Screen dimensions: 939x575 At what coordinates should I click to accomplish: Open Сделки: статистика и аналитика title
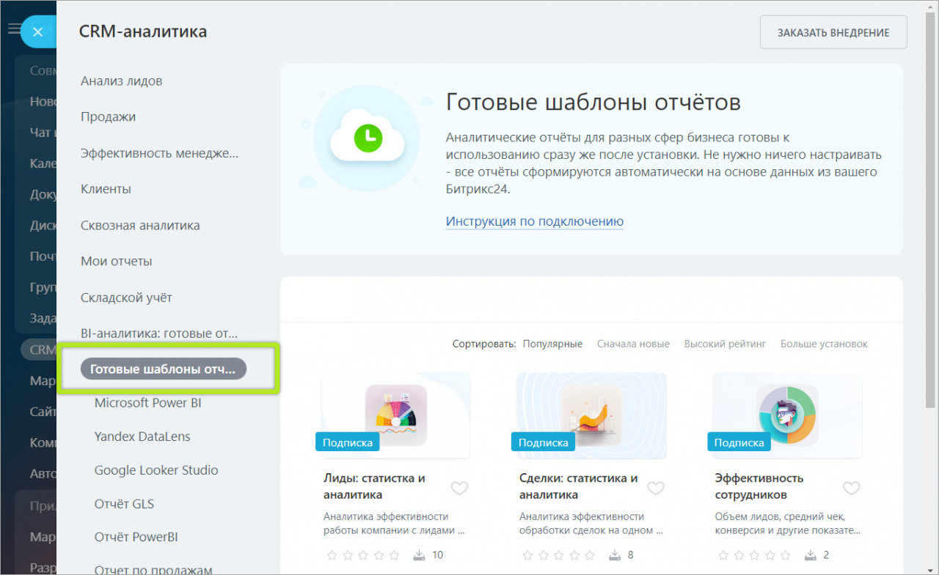578,486
